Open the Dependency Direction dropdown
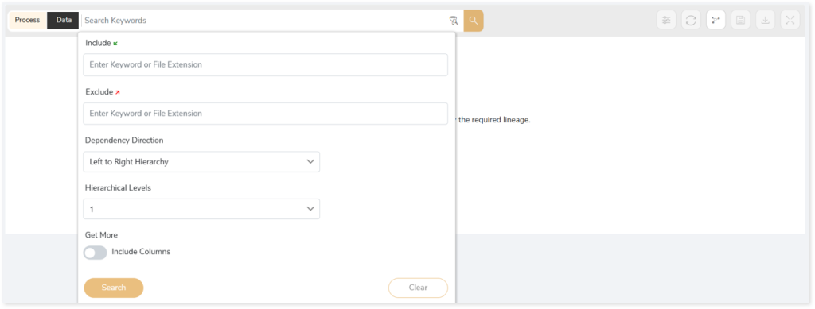This screenshot has height=309, width=815. (x=201, y=162)
